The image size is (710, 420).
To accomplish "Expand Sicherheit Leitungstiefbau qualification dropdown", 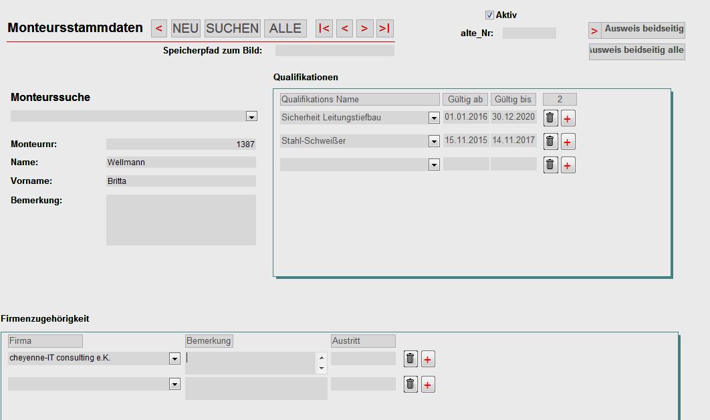I will coord(434,118).
